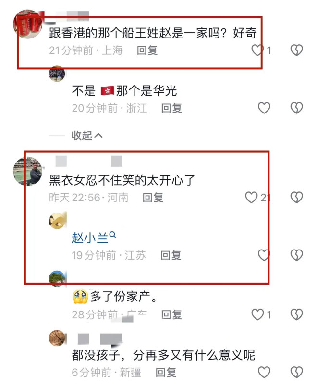
Task: Collapse replies with 收起
Action: coord(87,136)
